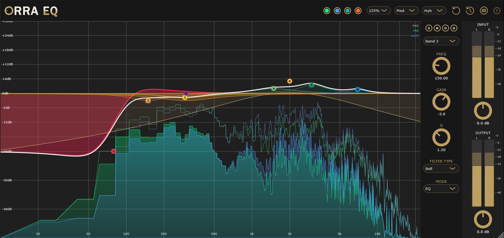Select the green band node 4
This screenshot has height=238, width=504.
[274, 89]
